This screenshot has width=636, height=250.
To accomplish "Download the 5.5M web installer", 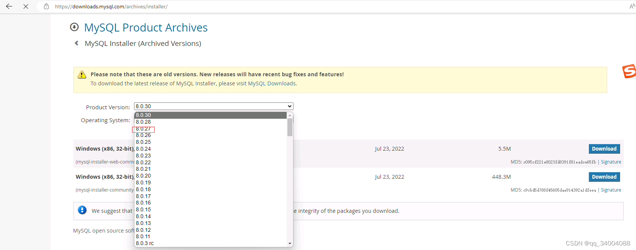I will [x=604, y=149].
